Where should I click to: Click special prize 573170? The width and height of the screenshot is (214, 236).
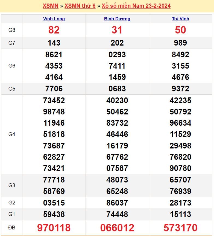[180, 227]
